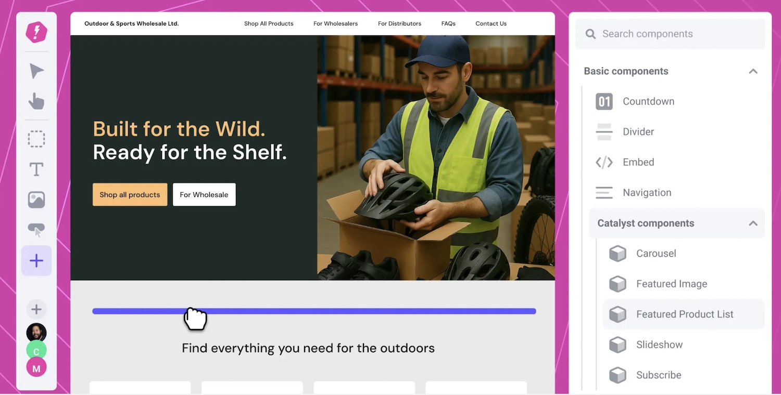The height and width of the screenshot is (395, 781).
Task: Click the green C collaborator avatar
Action: pos(36,351)
